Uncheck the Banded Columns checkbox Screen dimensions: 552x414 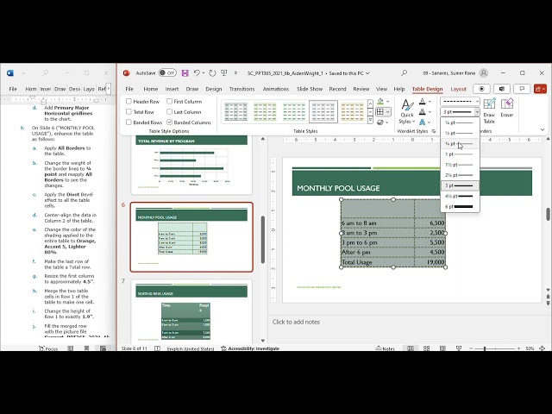(x=169, y=122)
